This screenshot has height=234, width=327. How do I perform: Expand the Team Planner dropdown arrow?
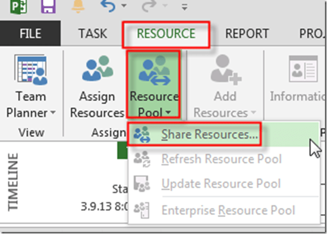(x=52, y=112)
